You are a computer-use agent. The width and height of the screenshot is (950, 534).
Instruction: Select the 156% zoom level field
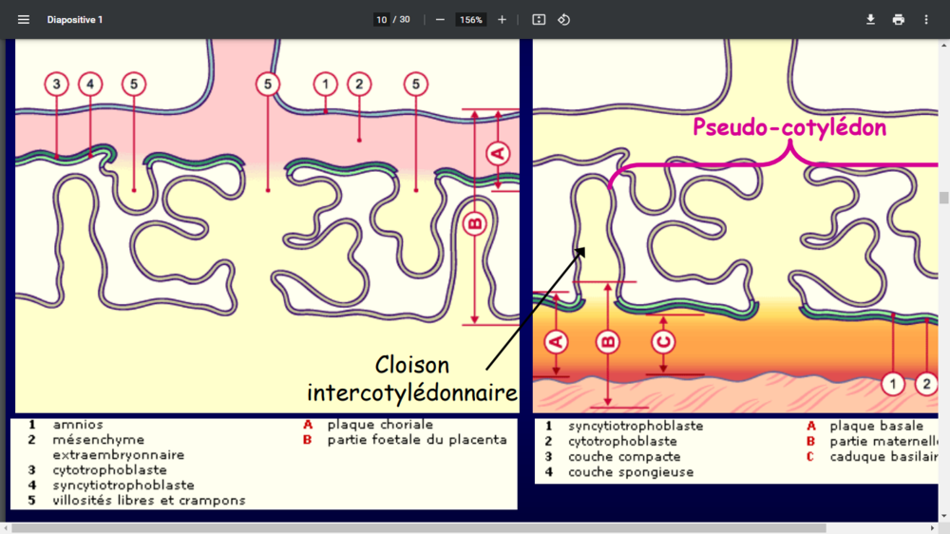[471, 19]
